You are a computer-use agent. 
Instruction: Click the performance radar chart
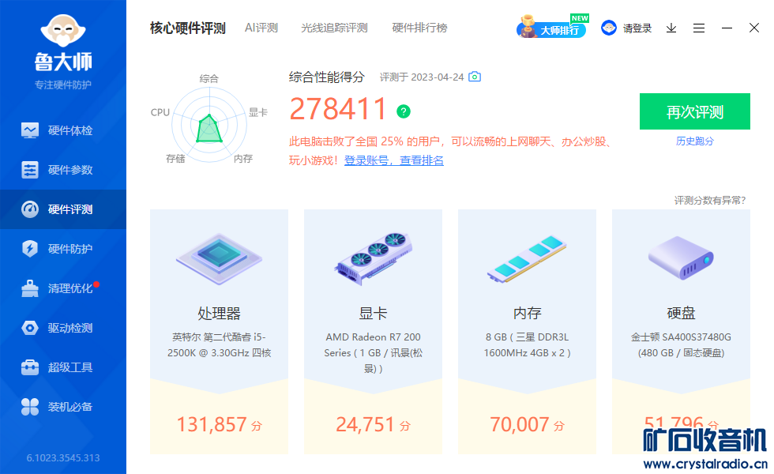point(209,125)
